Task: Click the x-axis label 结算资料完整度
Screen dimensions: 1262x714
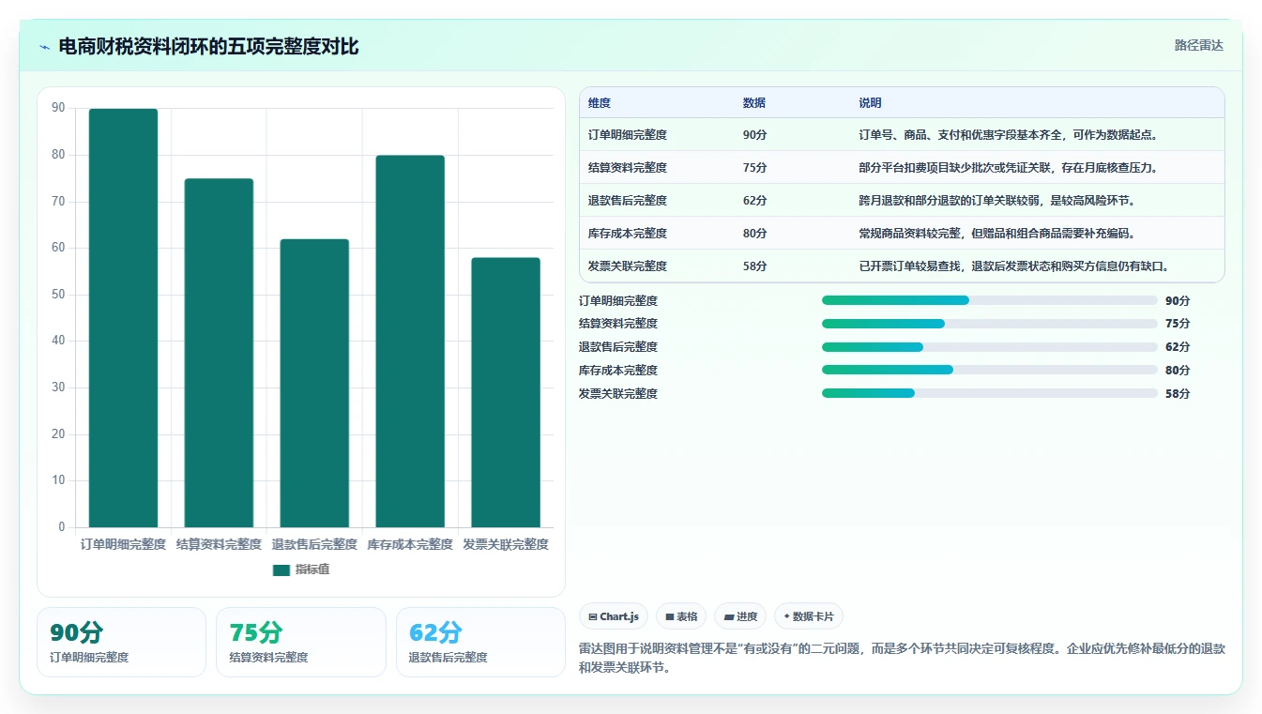Action: [x=219, y=544]
